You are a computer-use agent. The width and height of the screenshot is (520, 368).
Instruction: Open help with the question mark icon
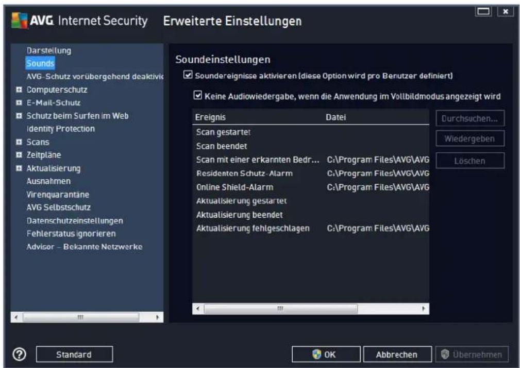tap(19, 355)
